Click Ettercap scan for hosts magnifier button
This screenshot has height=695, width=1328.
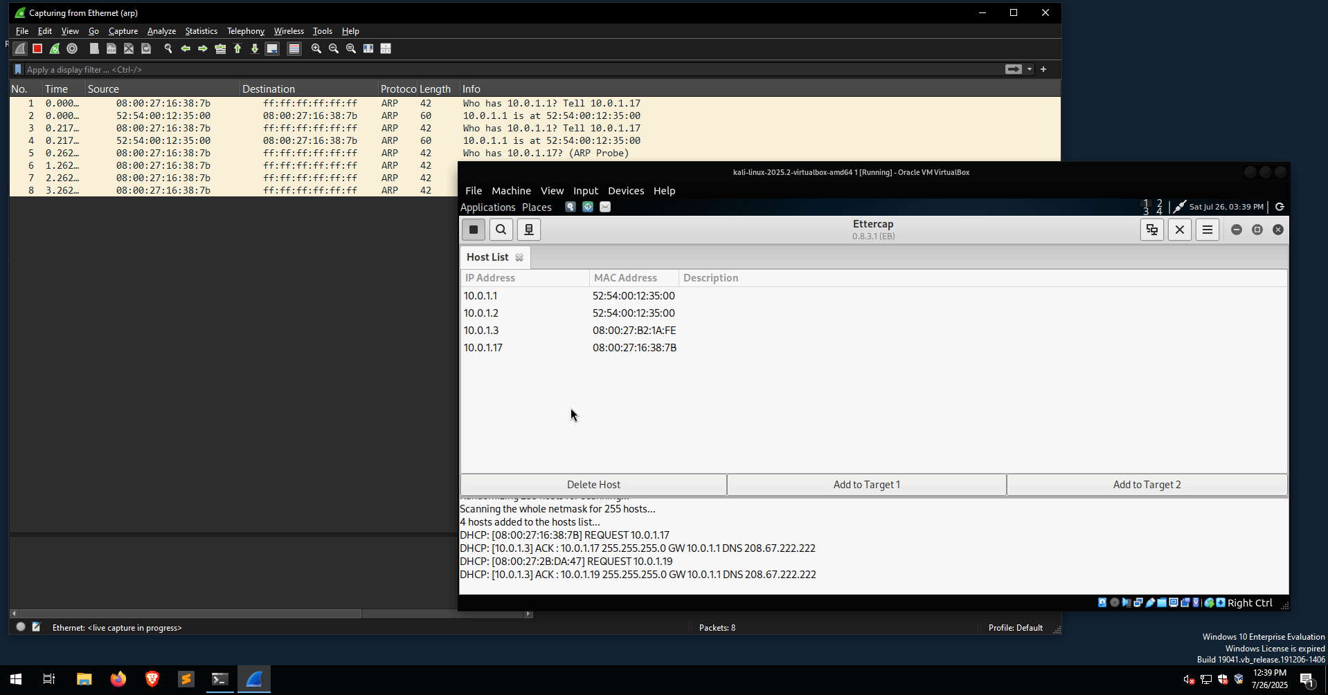(501, 230)
